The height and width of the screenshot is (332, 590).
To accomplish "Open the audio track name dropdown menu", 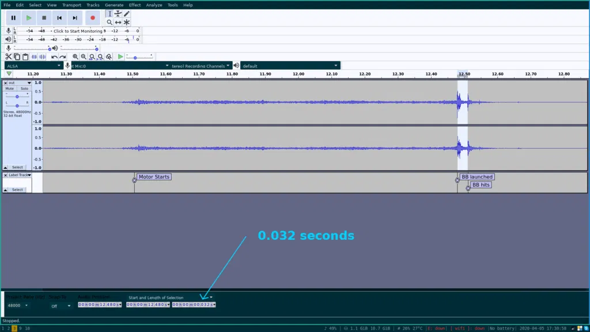I will [x=20, y=83].
